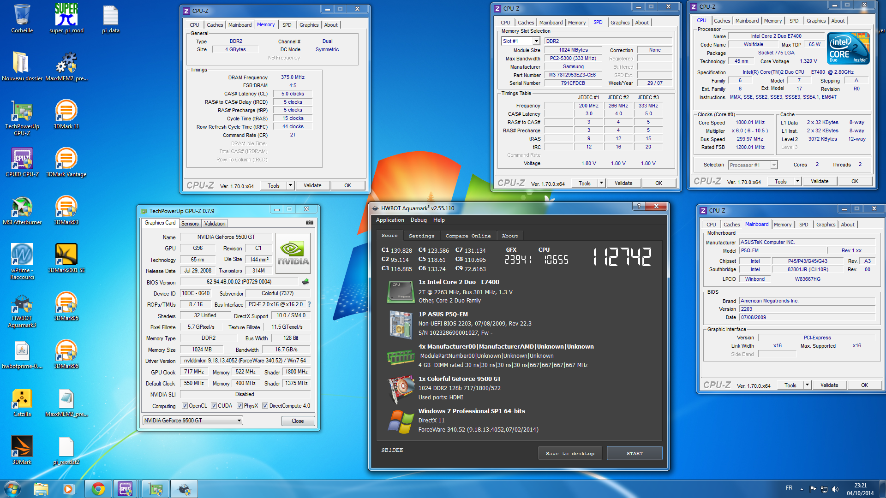Open Tools dropdown arrow in Mainboard CPU-Z window
This screenshot has width=886, height=498.
[807, 385]
